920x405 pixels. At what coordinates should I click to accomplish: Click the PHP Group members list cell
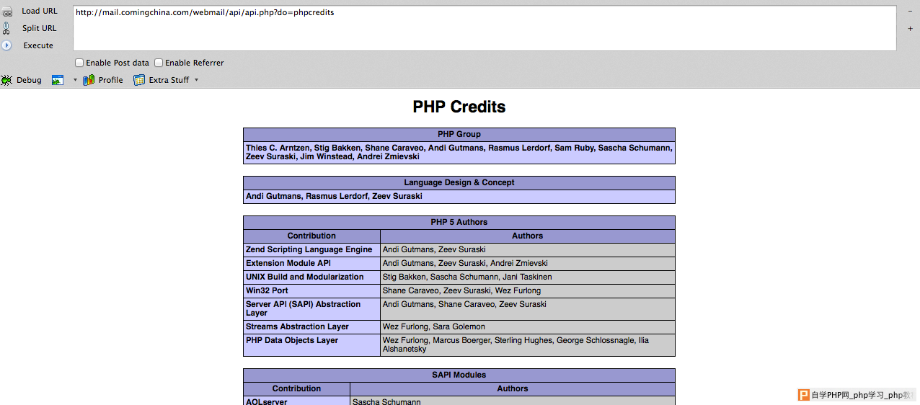(x=459, y=152)
